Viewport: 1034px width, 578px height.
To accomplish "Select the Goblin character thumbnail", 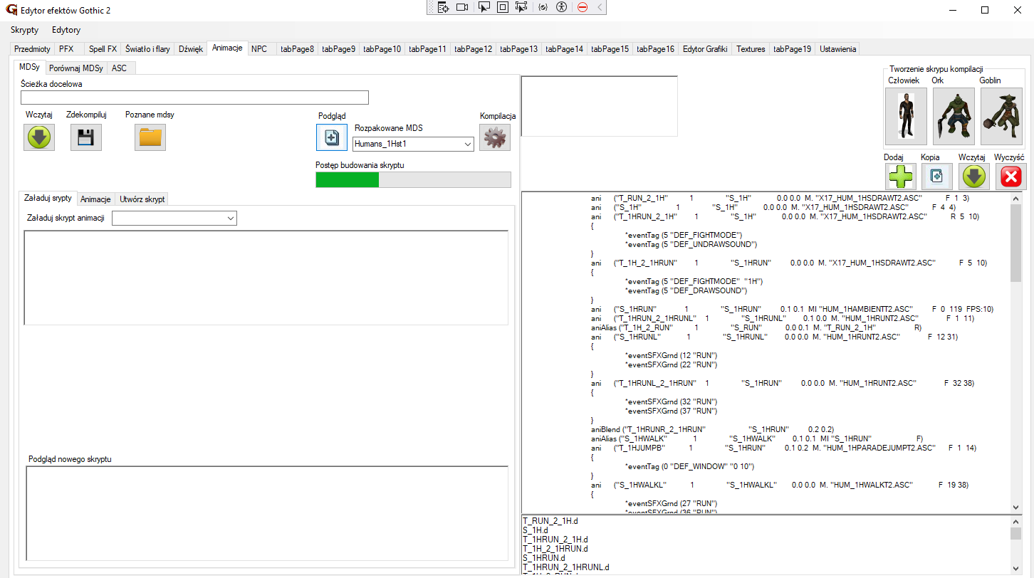I will [x=1001, y=117].
